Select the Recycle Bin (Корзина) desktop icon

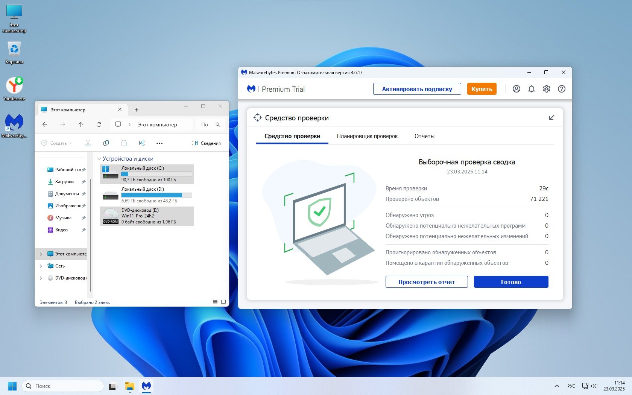[14, 52]
